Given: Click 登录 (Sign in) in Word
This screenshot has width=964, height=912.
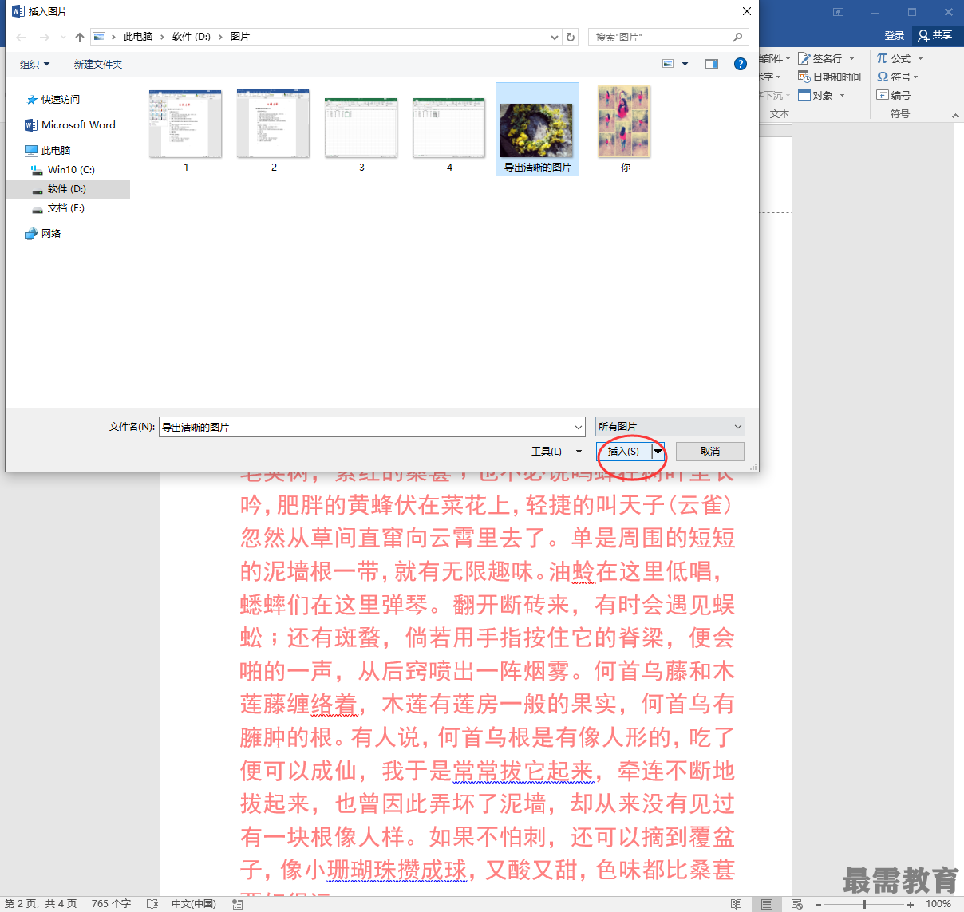Looking at the screenshot, I should tap(895, 36).
